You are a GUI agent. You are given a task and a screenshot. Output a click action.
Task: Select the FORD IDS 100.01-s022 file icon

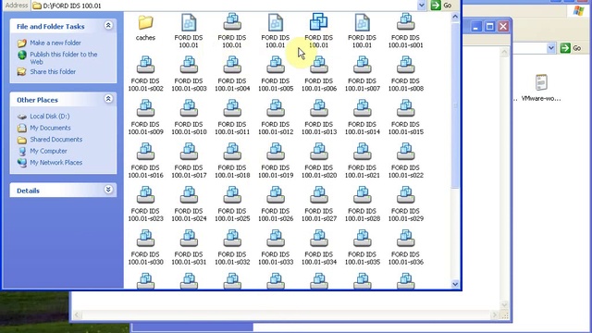(405, 152)
